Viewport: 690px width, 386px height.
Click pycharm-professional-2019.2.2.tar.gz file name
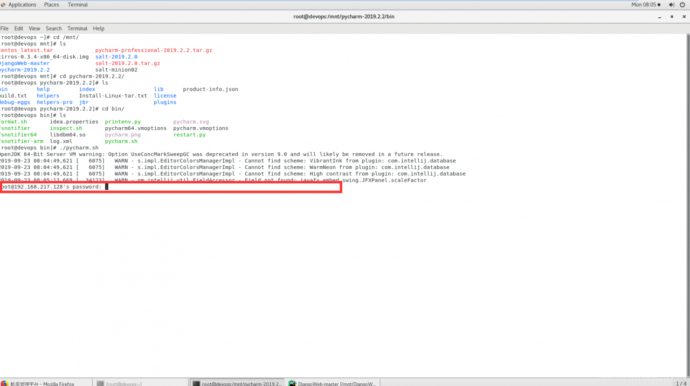tap(154, 50)
